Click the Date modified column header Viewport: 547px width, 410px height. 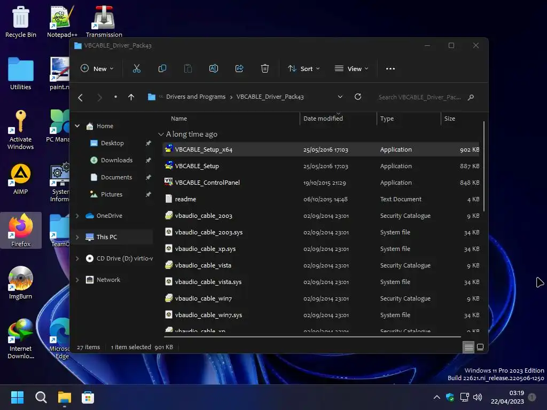click(338, 119)
